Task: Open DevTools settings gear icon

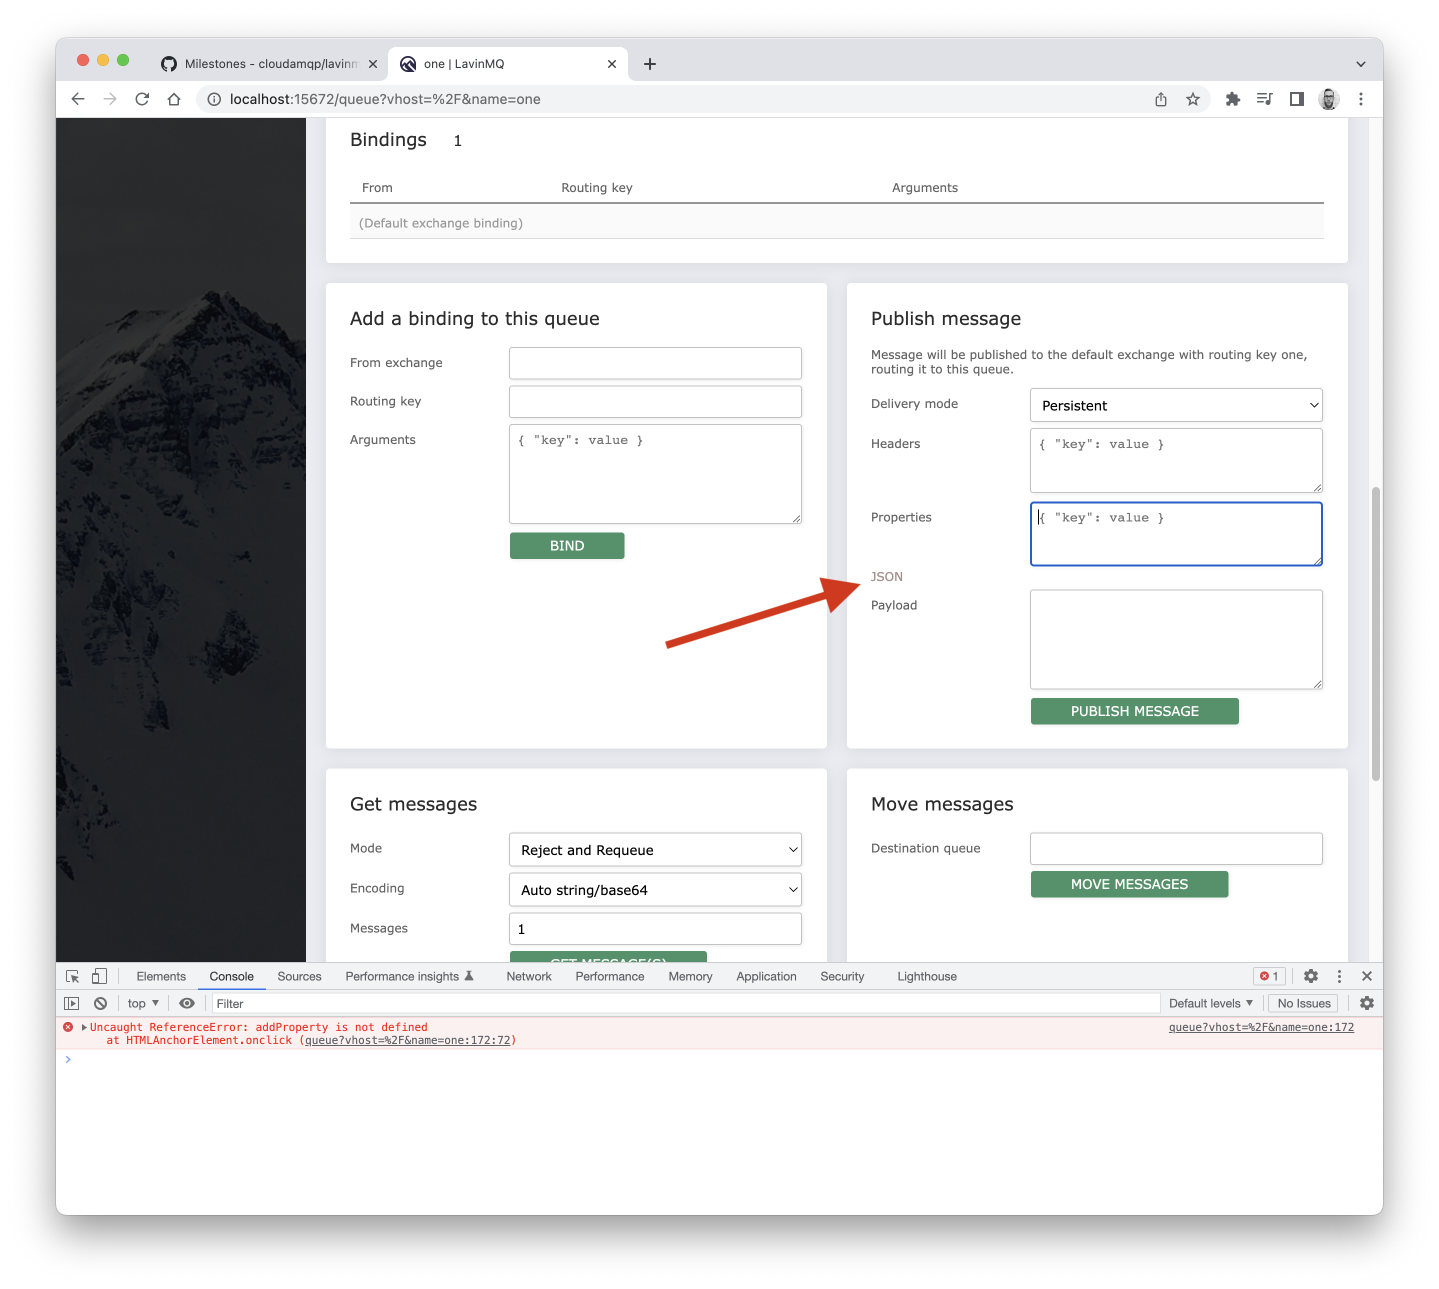Action: click(x=1311, y=976)
